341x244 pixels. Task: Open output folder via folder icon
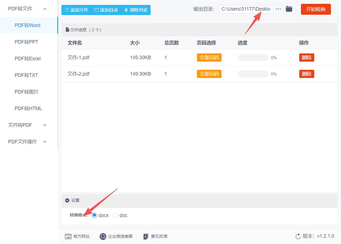point(289,9)
